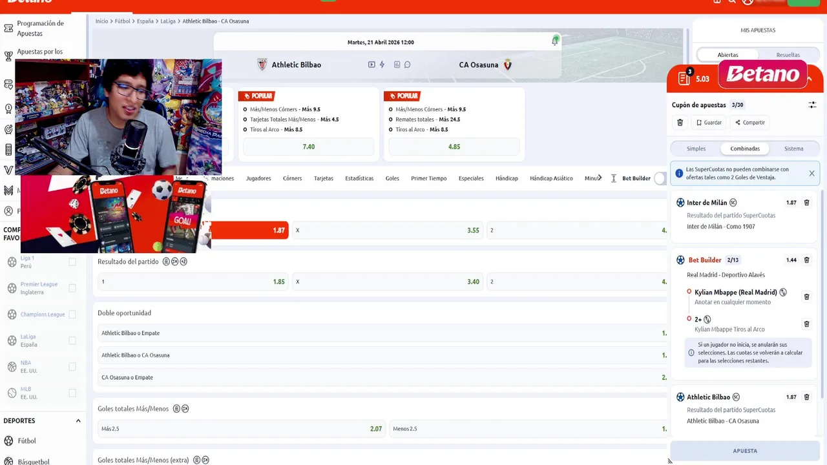The height and width of the screenshot is (465, 827).
Task: Click the Compartir button
Action: 749,122
